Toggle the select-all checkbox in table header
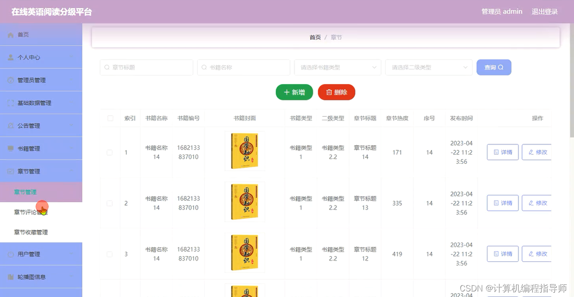 pos(110,118)
